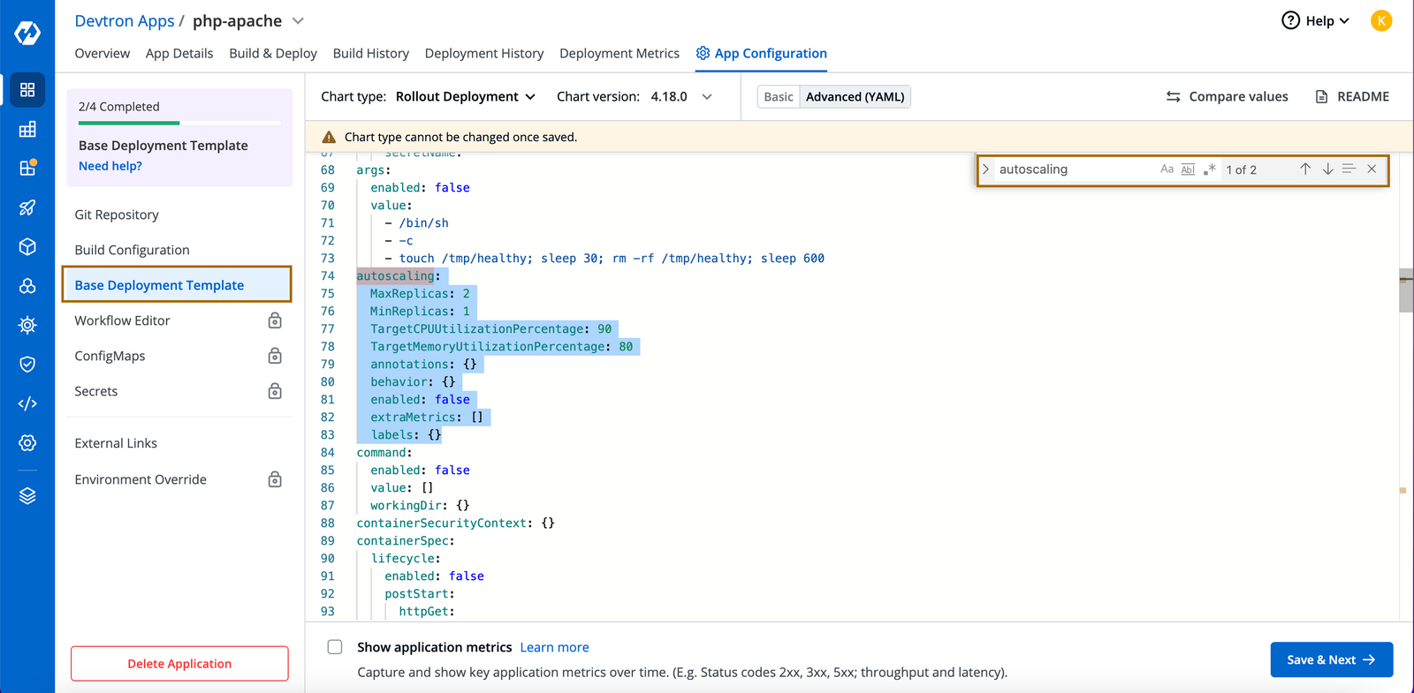This screenshot has height=693, width=1414.
Task: Click the editor vertical scrollbar thumb
Action: tap(1405, 291)
